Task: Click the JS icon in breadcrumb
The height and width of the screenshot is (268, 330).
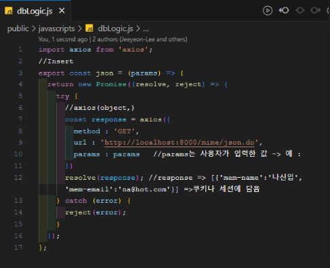Action: coord(89,28)
